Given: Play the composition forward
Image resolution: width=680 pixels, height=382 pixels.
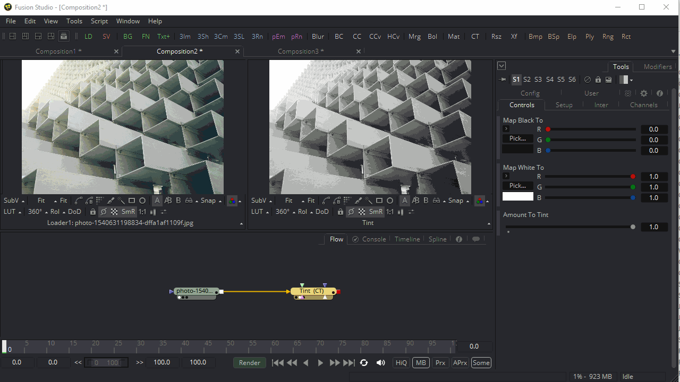Looking at the screenshot, I should (320, 363).
